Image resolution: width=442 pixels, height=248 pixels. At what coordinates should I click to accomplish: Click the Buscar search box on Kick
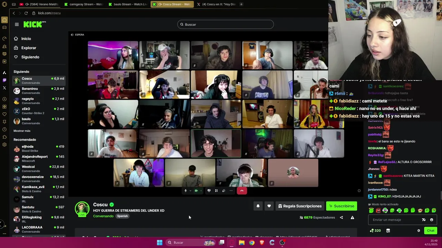click(225, 24)
